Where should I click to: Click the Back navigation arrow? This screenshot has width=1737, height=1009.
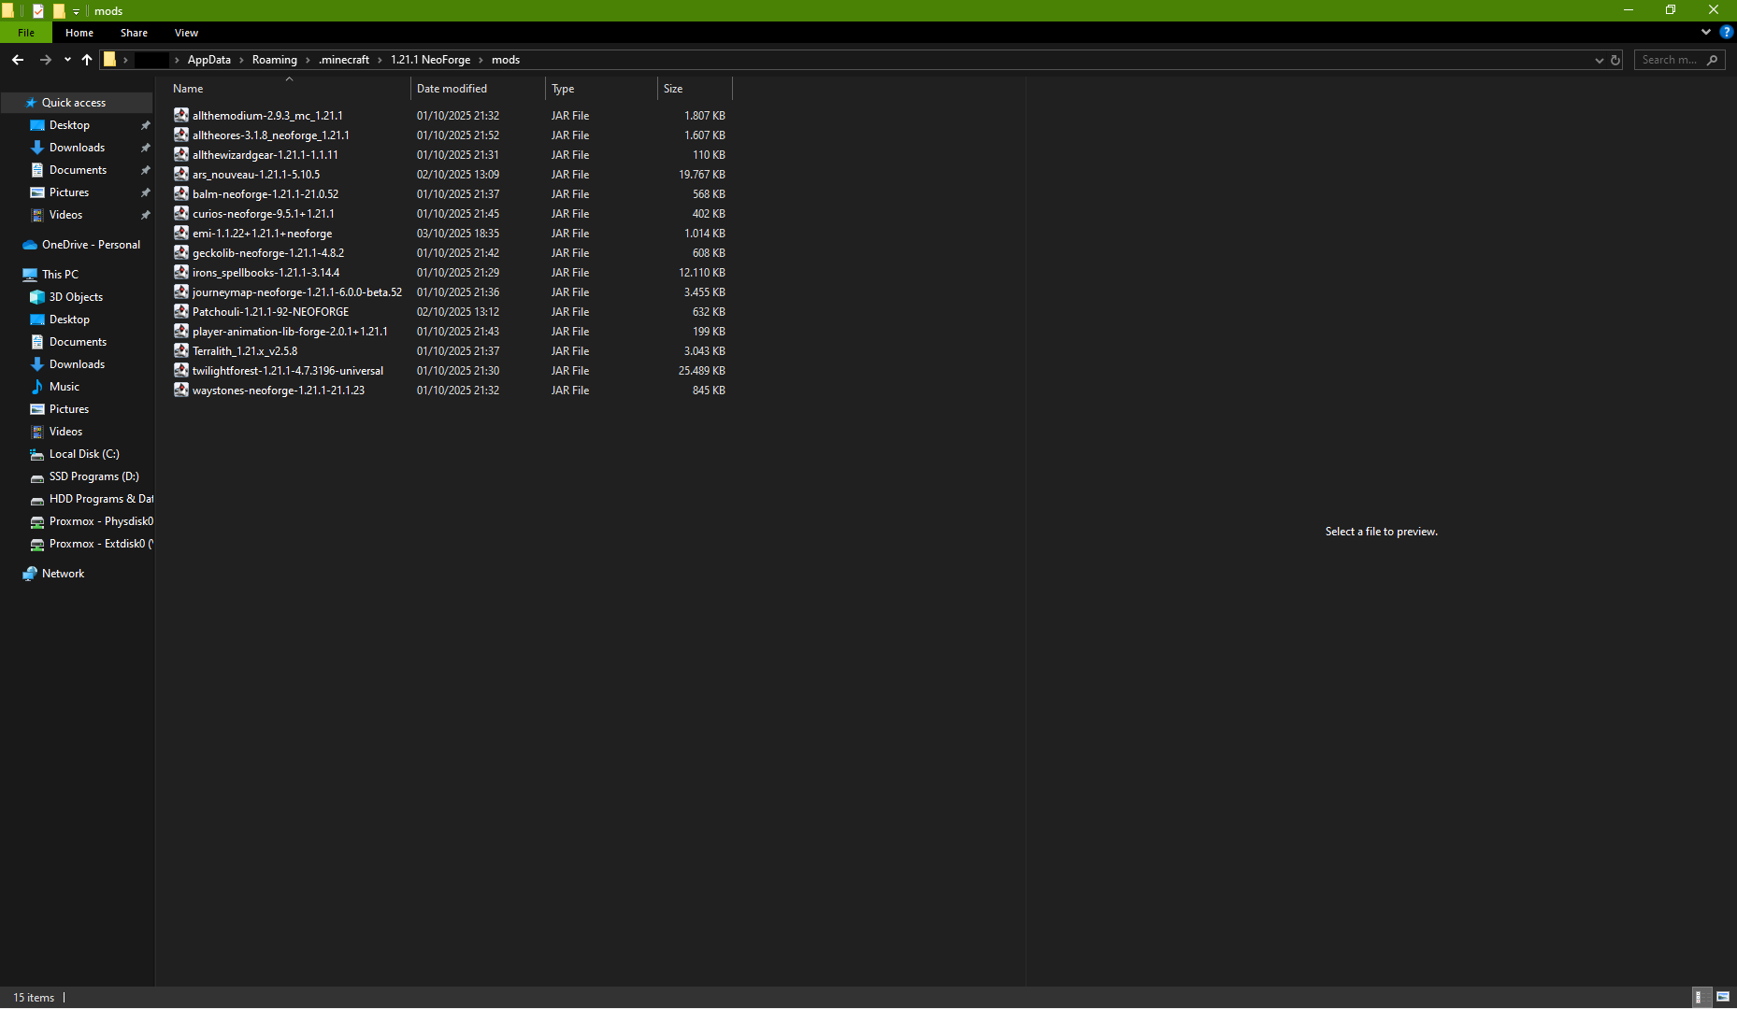click(18, 60)
